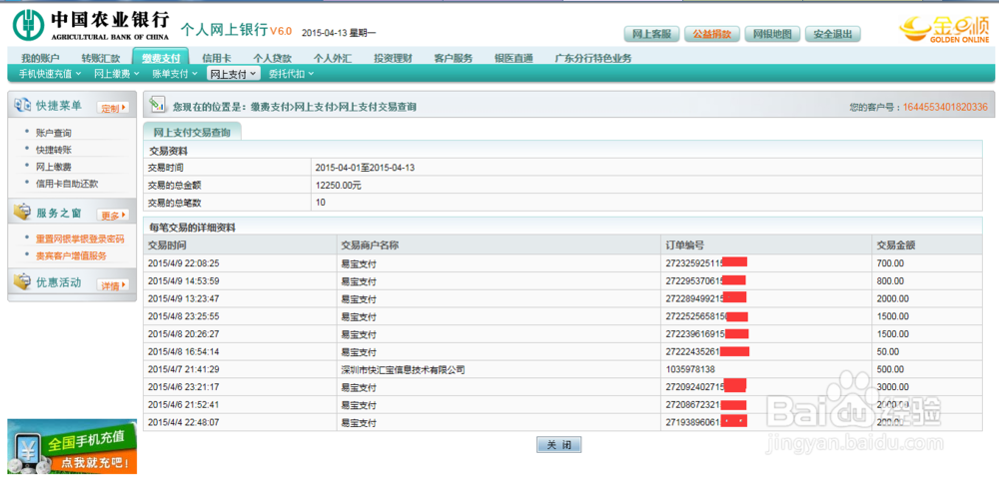Click the 关闭 button
The width and height of the screenshot is (999, 477).
(558, 444)
